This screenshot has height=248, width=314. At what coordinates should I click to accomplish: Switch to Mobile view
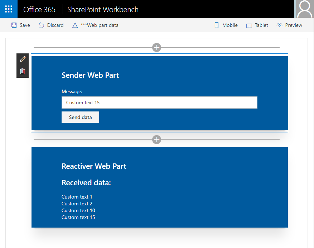tap(226, 25)
